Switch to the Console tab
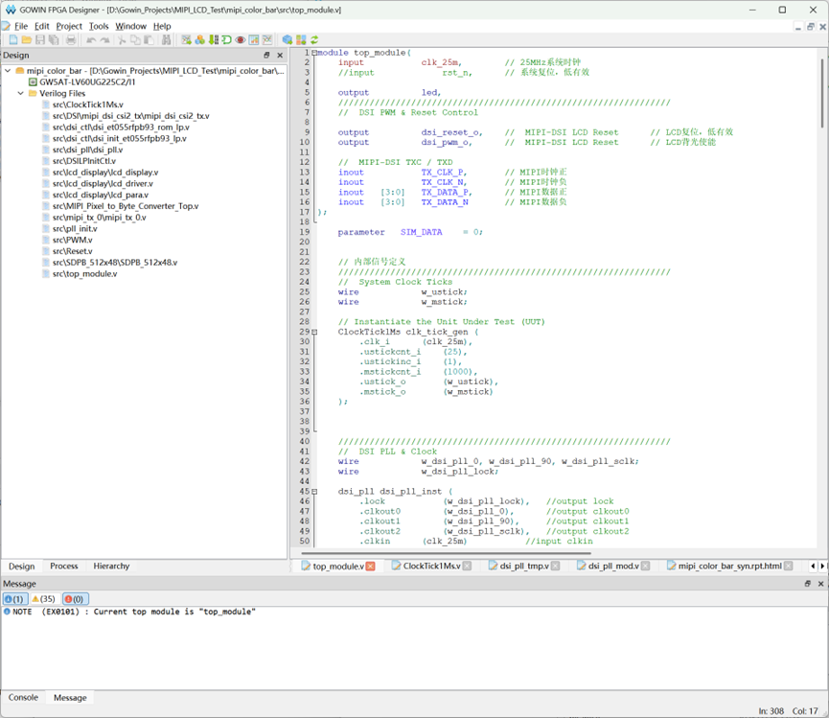 [x=23, y=697]
